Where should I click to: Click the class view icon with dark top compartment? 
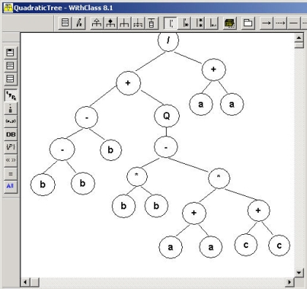click(10, 53)
